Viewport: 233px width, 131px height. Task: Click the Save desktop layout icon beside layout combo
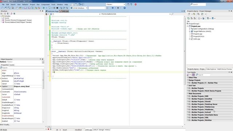[128, 4]
